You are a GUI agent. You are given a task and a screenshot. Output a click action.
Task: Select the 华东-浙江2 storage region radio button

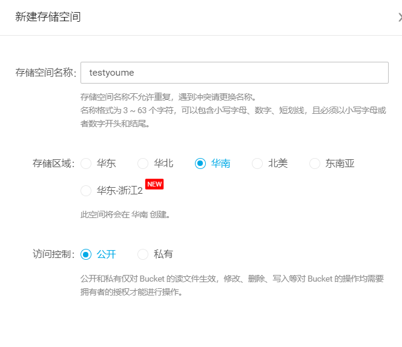pos(86,191)
